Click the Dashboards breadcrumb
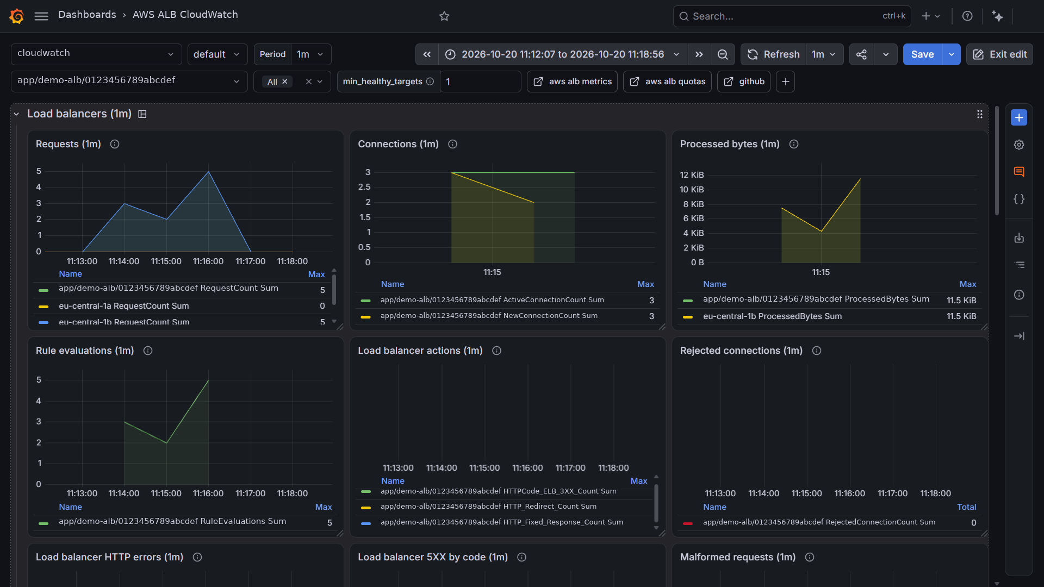 pos(87,15)
